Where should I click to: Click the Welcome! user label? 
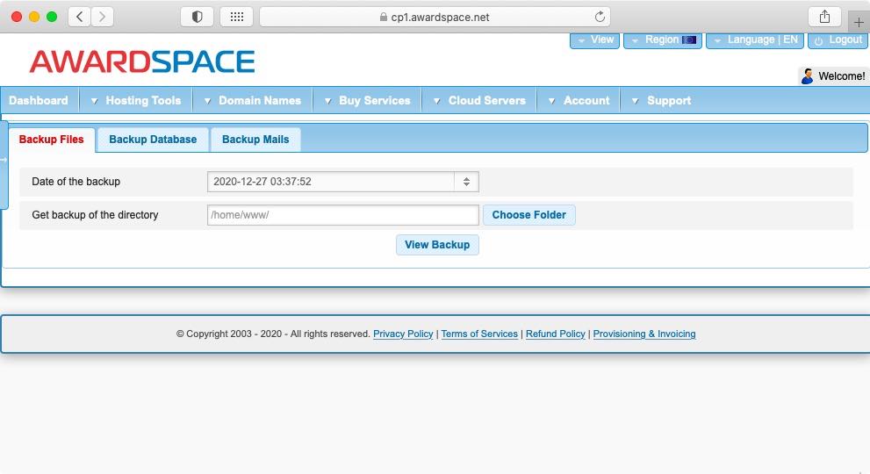(x=841, y=76)
